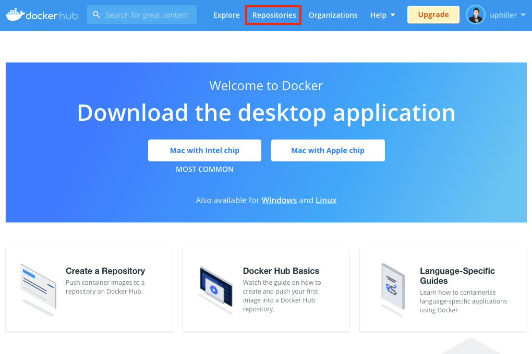This screenshot has height=354, width=532.
Task: Click the Language-Specific Guides map icon
Action: [x=393, y=289]
